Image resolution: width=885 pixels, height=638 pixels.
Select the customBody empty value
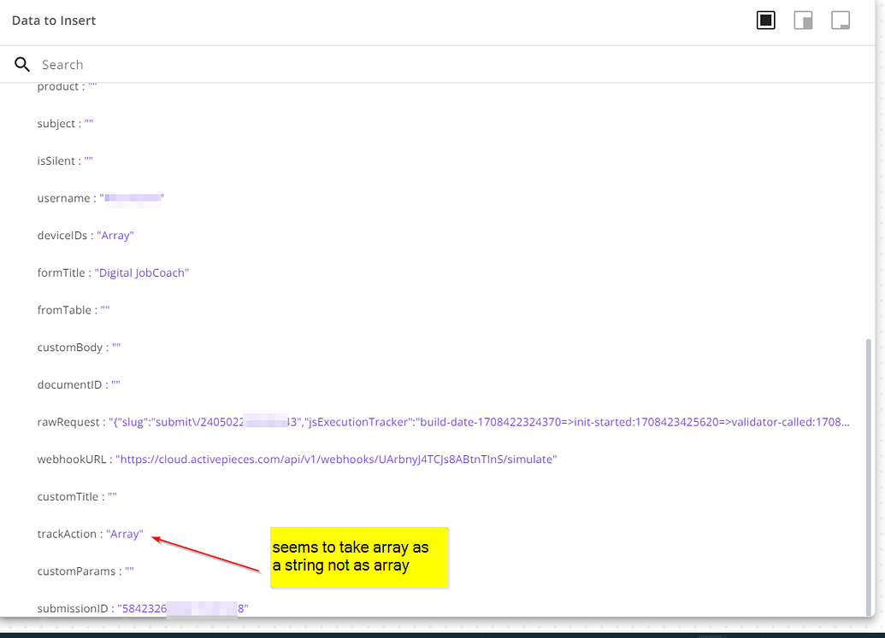115,347
